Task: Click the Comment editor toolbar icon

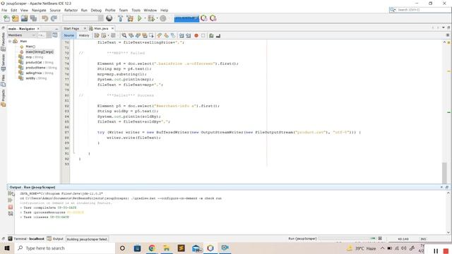Action: click(x=211, y=36)
